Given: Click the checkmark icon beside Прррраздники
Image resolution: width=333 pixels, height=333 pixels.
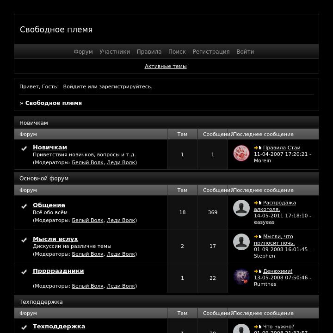Looking at the screenshot, I should coord(24,271).
